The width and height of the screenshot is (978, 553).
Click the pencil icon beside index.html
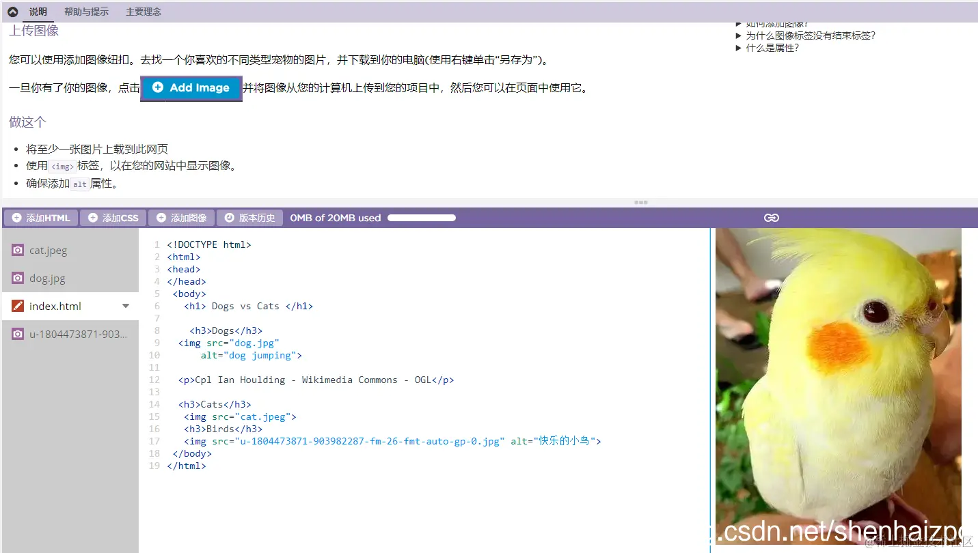click(17, 305)
